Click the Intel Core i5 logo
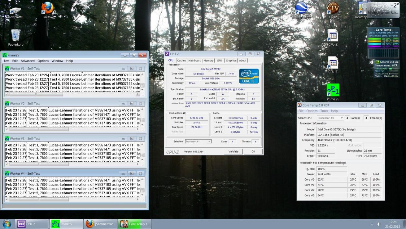Image resolution: width=406 pixels, height=229 pixels. point(249,76)
